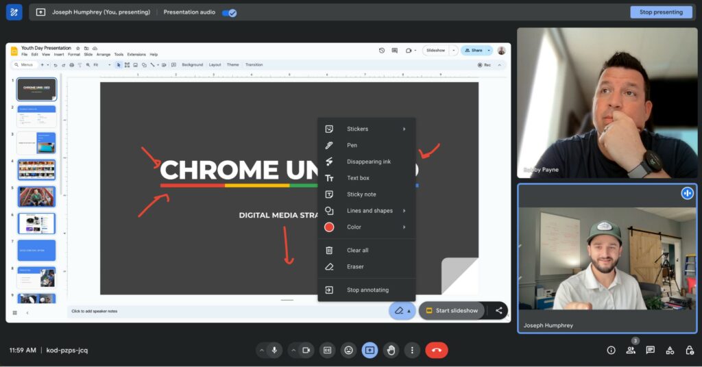Viewport: 702px width, 367px height.
Task: Leave the call with red hang-up button
Action: [437, 350]
